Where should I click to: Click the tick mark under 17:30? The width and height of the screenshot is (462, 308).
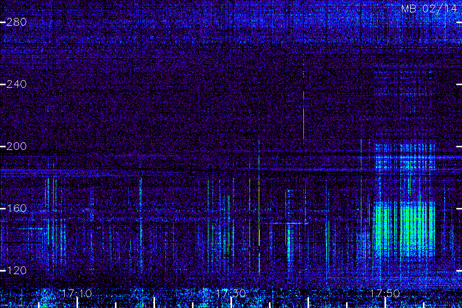(x=232, y=303)
